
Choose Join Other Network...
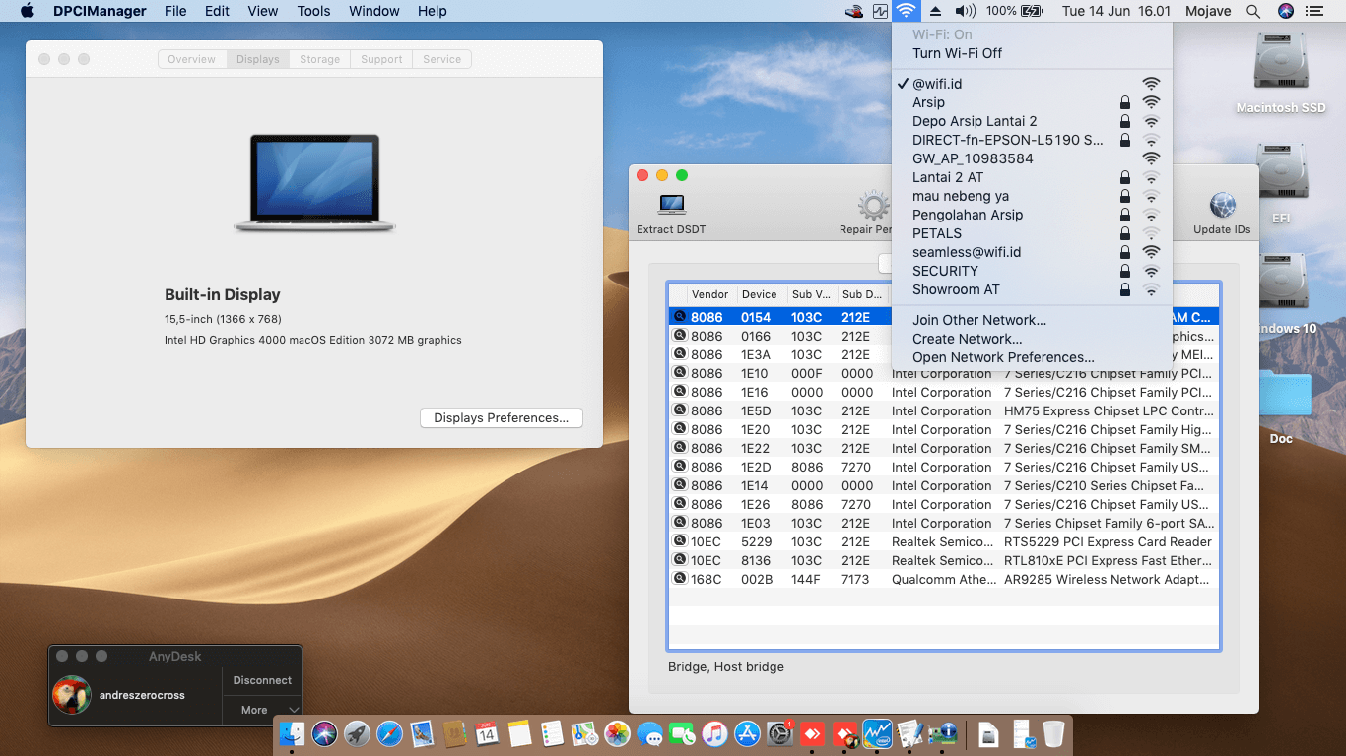click(1032, 320)
